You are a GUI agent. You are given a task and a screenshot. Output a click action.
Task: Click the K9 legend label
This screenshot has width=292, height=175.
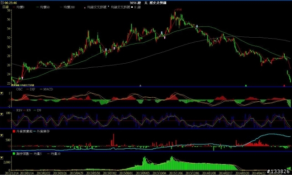(28, 110)
